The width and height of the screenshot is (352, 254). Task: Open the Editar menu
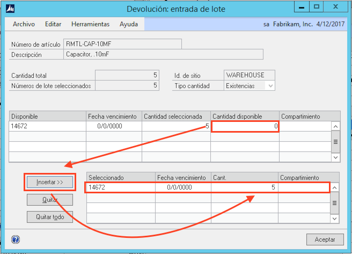[53, 24]
